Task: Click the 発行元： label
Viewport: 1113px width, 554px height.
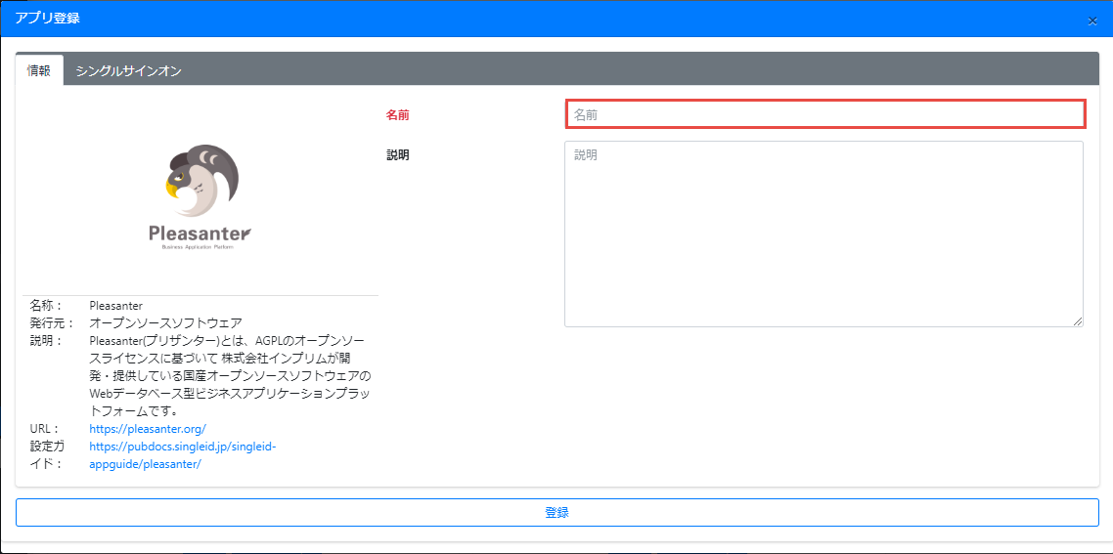Action: [52, 322]
